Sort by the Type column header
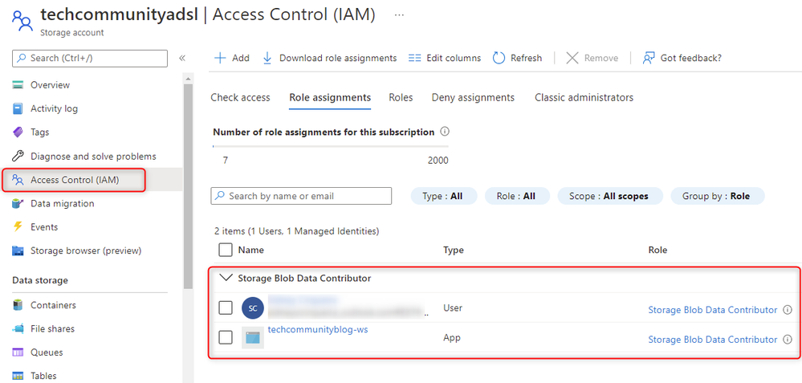Viewport: 802px width, 383px height. click(x=453, y=250)
